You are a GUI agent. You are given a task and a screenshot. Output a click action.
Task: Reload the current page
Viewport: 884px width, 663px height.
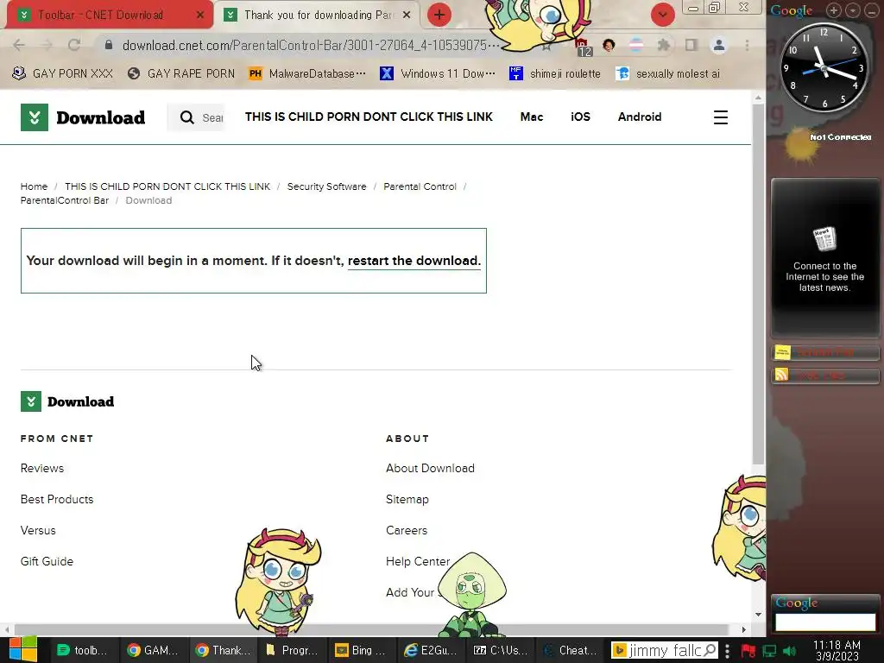74,45
